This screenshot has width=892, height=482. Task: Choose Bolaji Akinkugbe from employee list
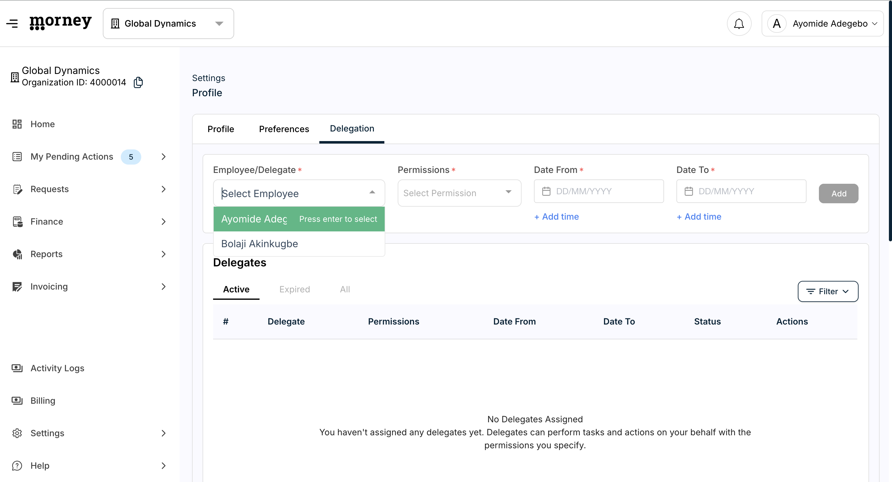[x=299, y=244]
